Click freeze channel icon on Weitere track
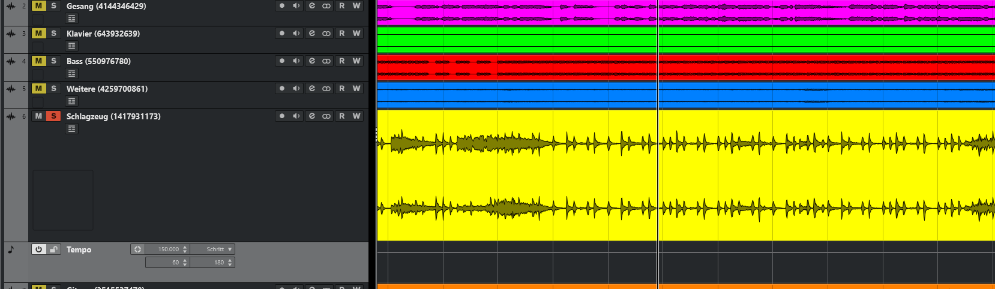 [326, 89]
